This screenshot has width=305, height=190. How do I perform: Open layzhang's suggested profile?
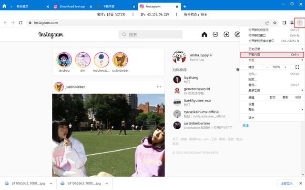[x=191, y=77]
